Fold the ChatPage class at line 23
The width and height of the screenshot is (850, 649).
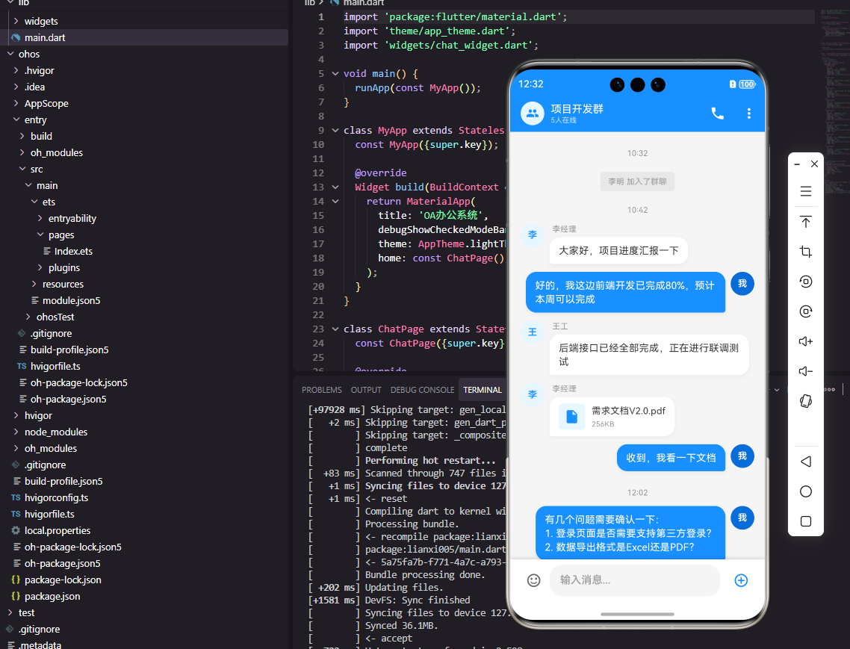(335, 329)
